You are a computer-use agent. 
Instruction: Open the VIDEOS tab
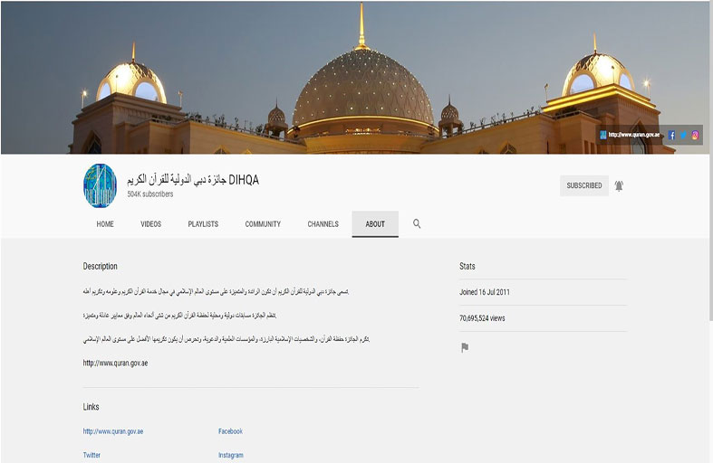pyautogui.click(x=150, y=224)
